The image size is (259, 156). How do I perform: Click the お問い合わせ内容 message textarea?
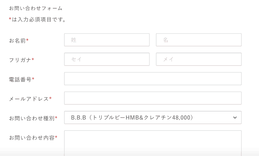click(153, 143)
